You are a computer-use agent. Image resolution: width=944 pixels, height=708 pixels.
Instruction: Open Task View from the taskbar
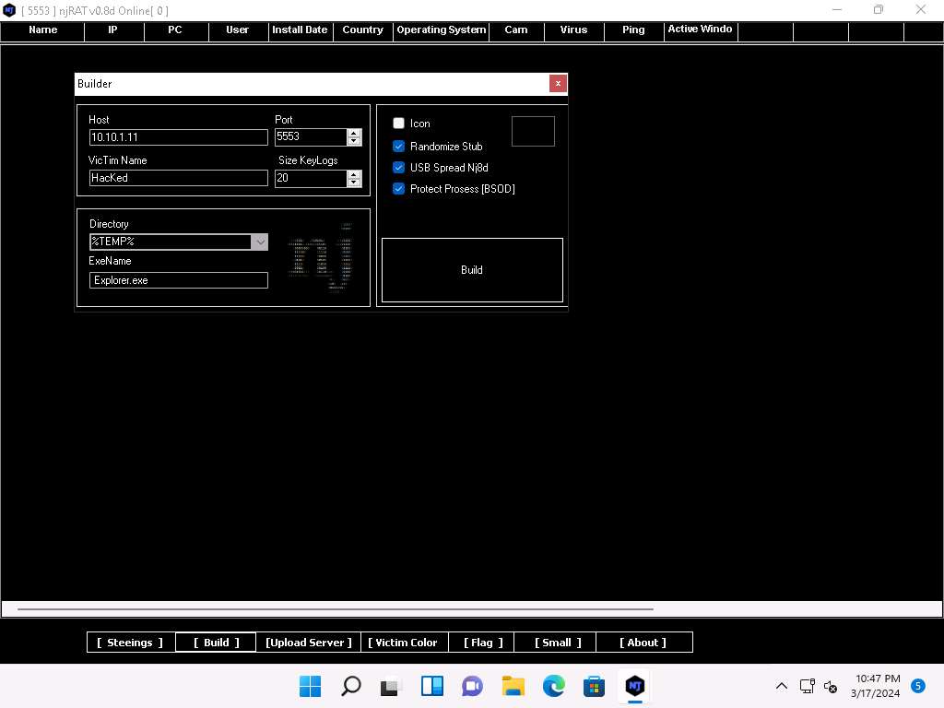click(391, 686)
